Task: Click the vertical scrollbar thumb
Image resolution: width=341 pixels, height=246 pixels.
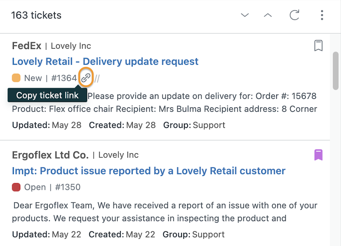Action: (336, 70)
